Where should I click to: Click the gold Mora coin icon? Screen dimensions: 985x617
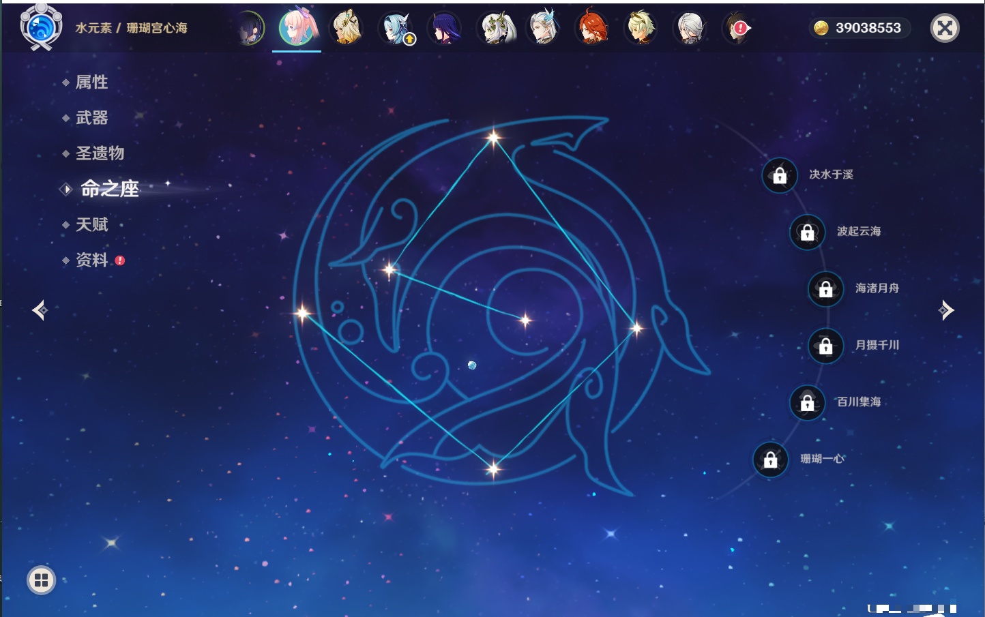(821, 28)
